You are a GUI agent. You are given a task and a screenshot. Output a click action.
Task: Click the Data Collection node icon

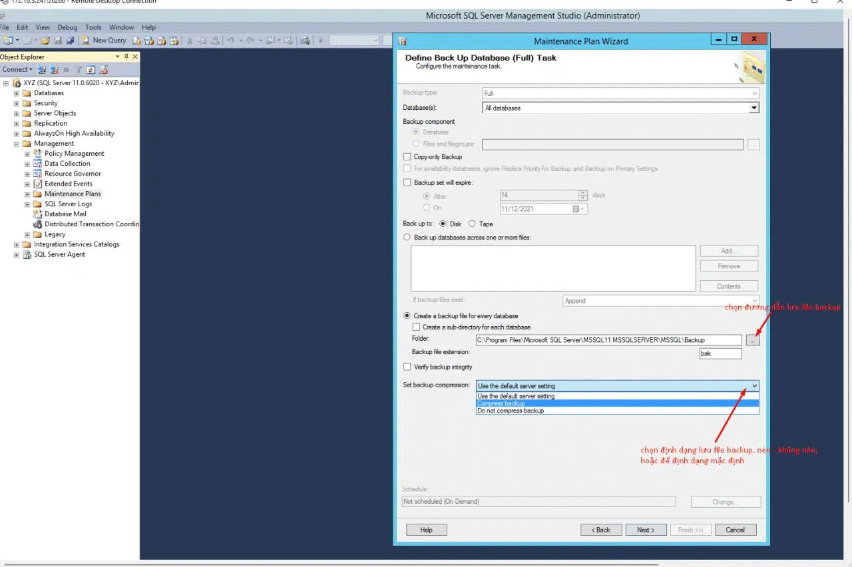pyautogui.click(x=38, y=164)
